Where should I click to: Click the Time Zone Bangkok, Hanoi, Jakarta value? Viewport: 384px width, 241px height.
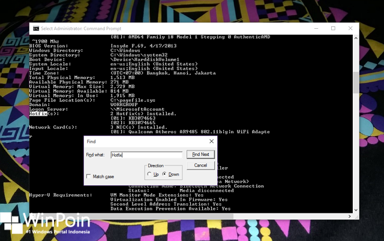[163, 73]
